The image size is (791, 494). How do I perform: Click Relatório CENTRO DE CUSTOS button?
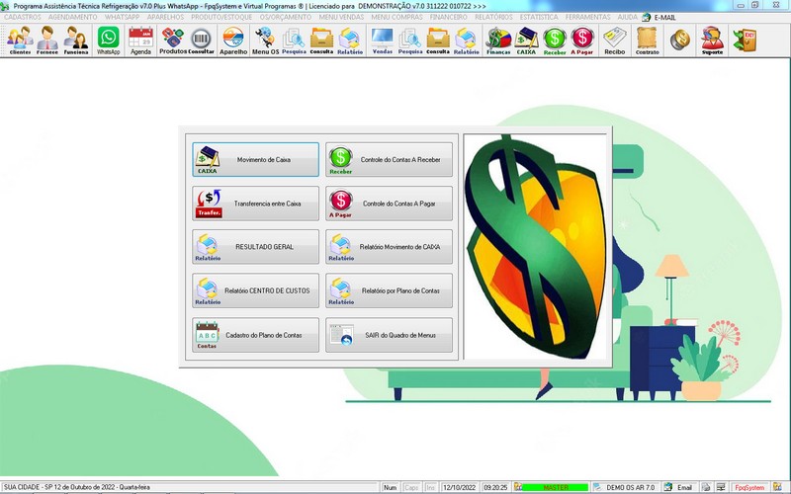(255, 290)
